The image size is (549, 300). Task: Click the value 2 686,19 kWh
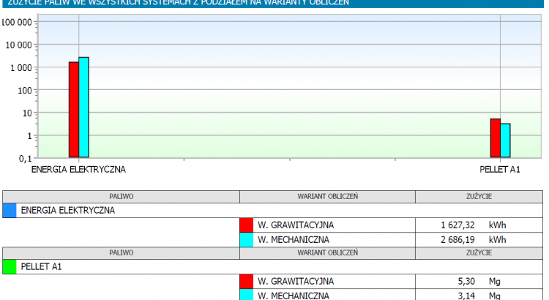(x=474, y=240)
